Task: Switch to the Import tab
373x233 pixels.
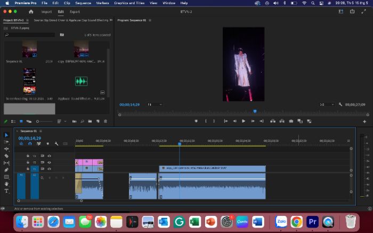Action: pos(46,12)
